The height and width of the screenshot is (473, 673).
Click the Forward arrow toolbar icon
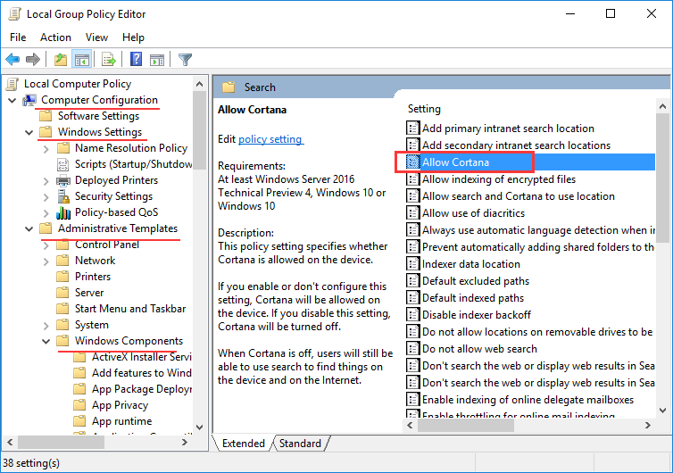pyautogui.click(x=33, y=59)
